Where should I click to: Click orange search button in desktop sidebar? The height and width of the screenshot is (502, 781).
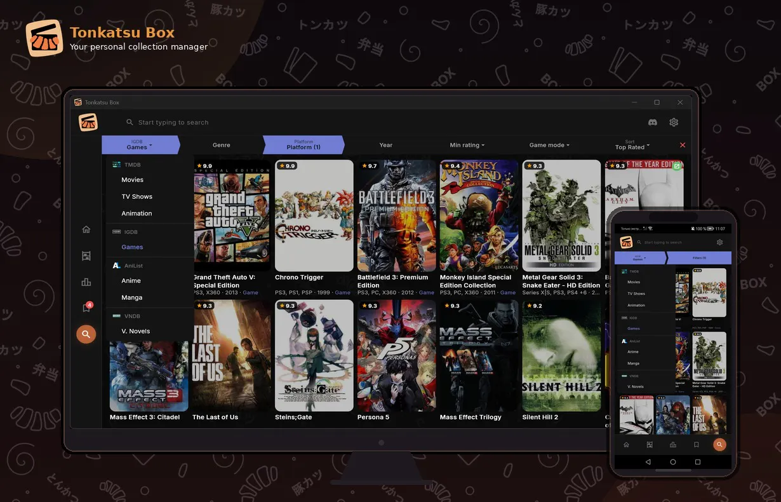pyautogui.click(x=86, y=334)
